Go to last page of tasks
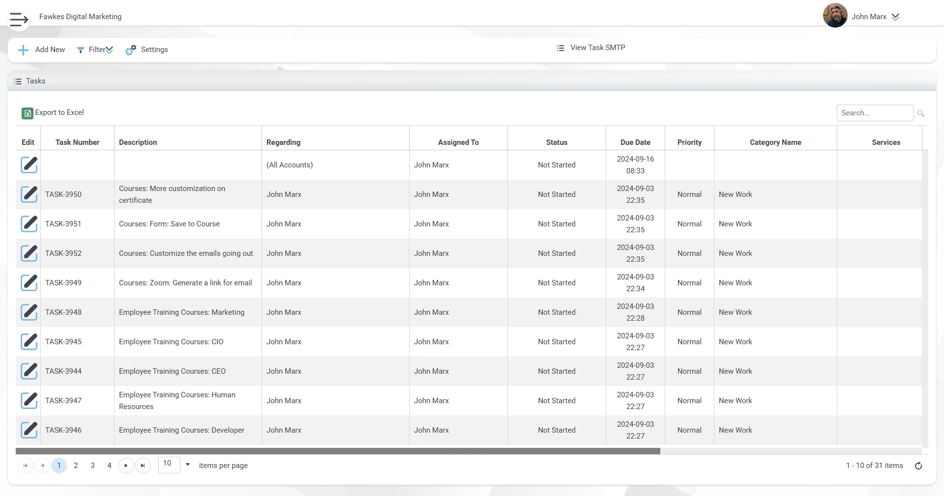Screen dimensions: 944x496 coord(143,466)
